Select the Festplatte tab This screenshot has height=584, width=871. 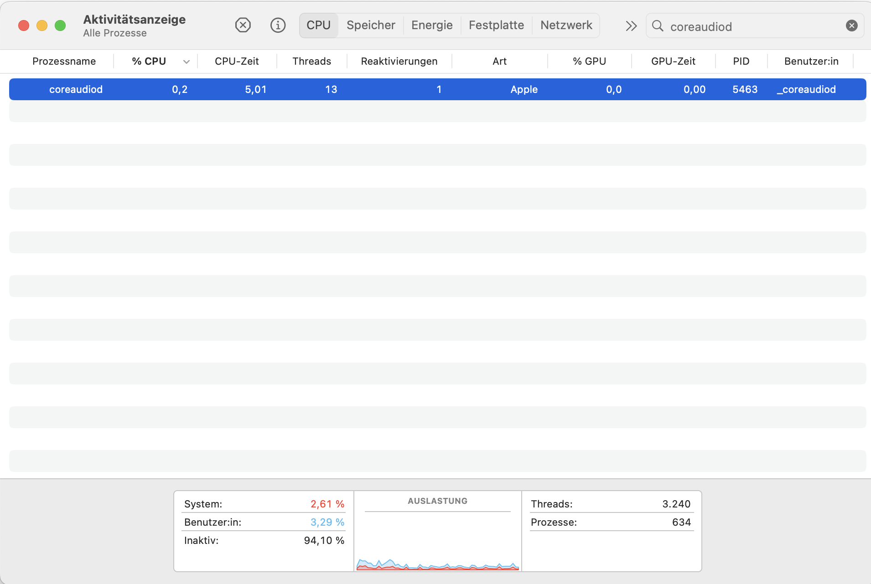pyautogui.click(x=496, y=25)
